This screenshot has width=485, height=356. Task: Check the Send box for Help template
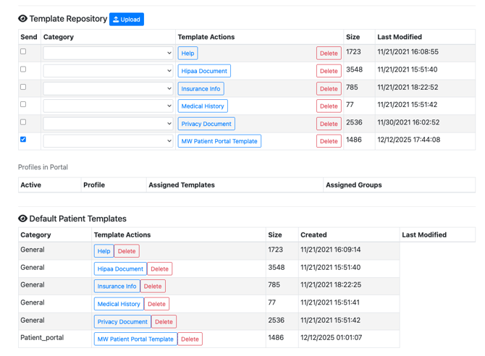(23, 52)
